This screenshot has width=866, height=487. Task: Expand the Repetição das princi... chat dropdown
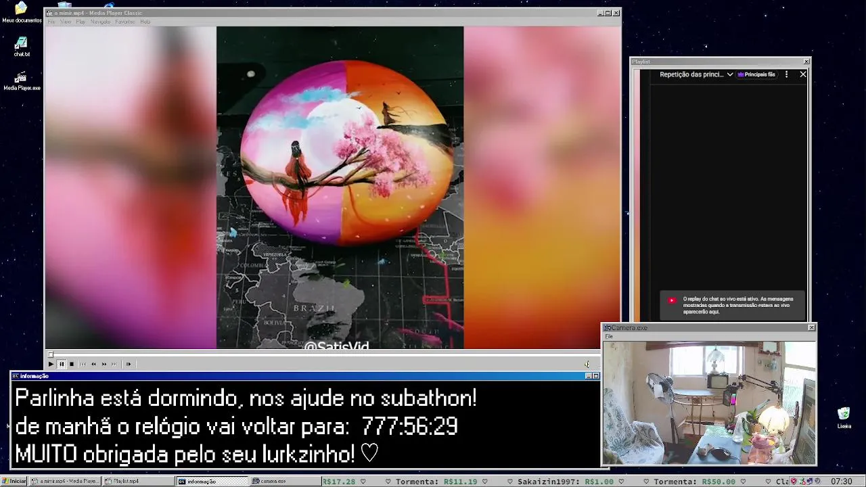[x=696, y=74]
